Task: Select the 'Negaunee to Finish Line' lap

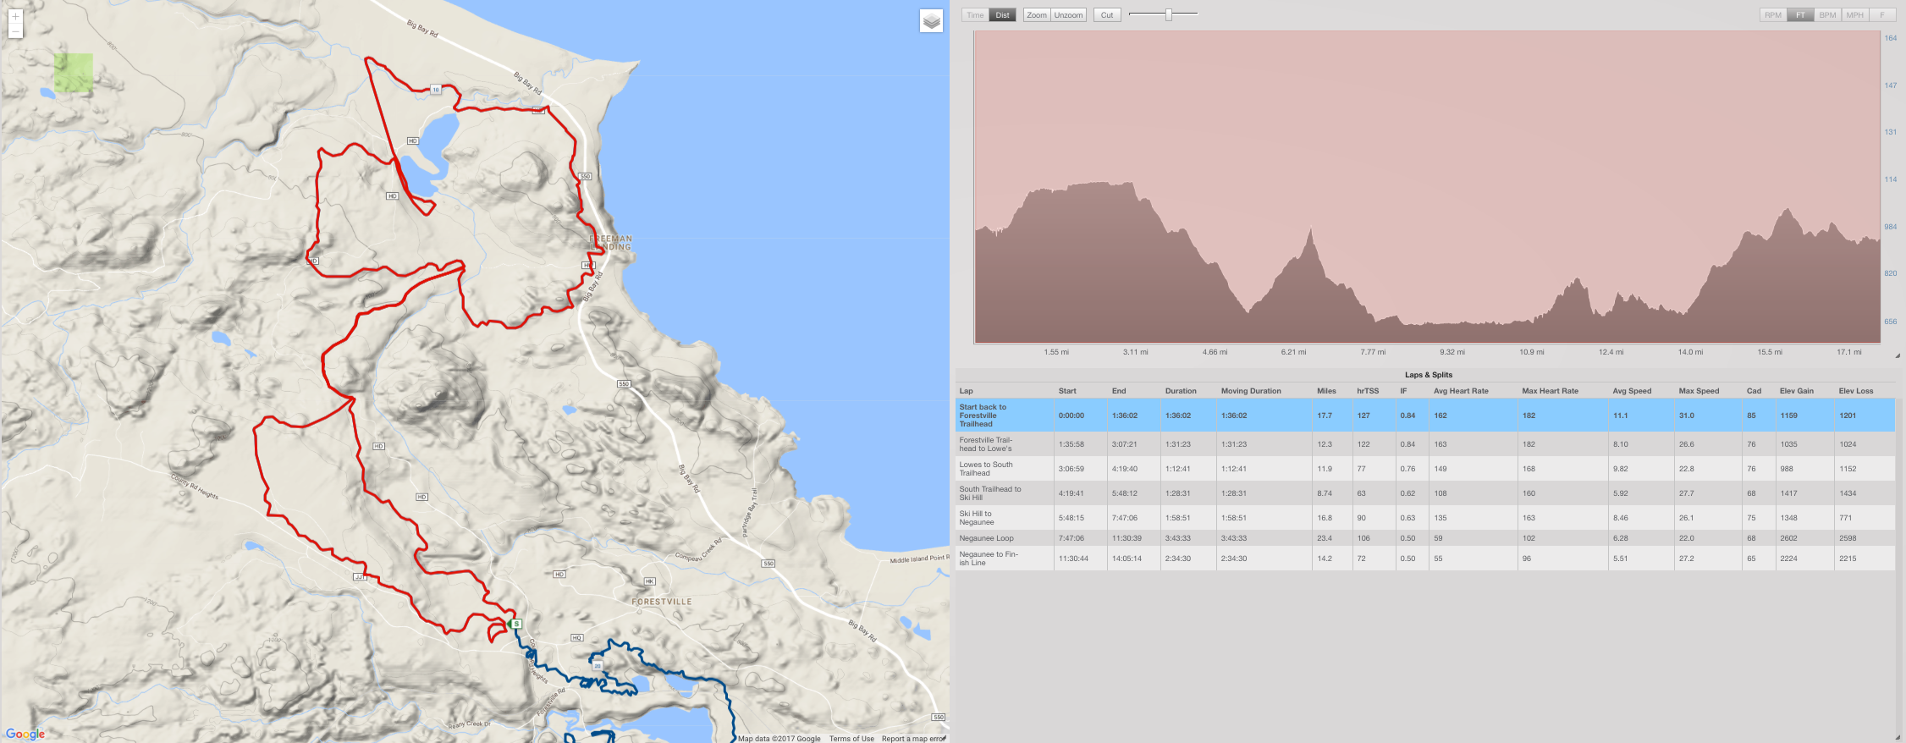Action: [1425, 559]
